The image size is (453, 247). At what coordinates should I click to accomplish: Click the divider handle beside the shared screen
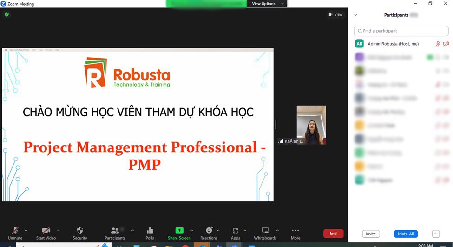point(276,125)
